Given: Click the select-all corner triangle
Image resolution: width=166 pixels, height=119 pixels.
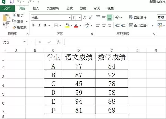Looking at the screenshot, I should (5, 50).
